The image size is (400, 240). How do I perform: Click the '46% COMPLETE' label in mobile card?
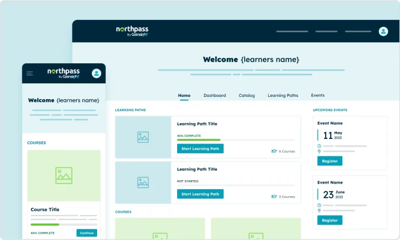[x=42, y=233]
